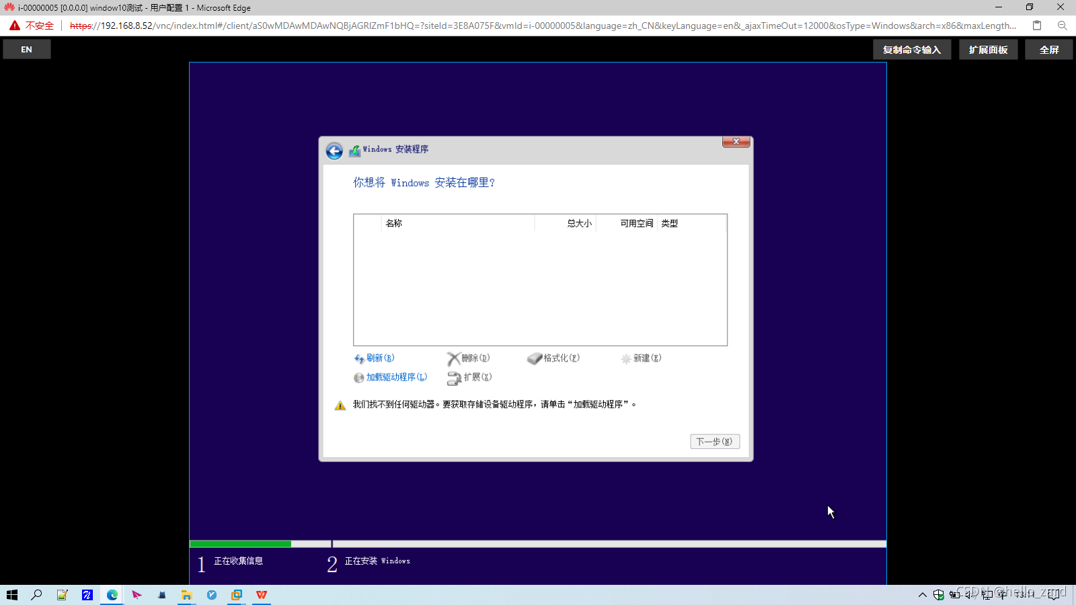Switch to Microsoft Edge on taskbar
The width and height of the screenshot is (1076, 605).
[x=112, y=595]
